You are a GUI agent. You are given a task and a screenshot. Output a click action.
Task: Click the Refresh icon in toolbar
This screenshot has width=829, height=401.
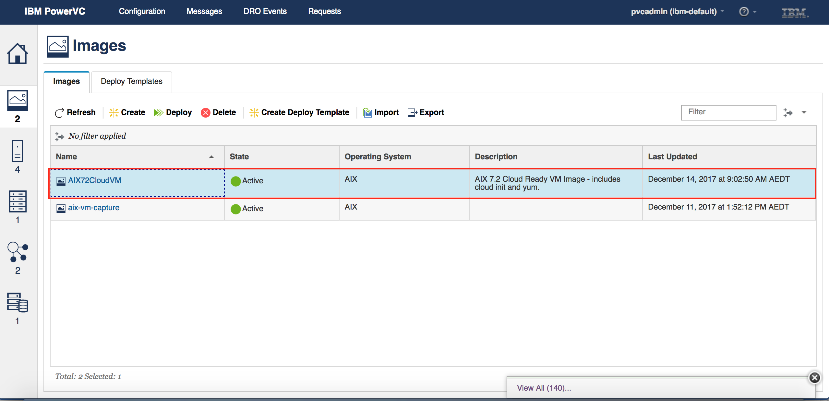click(x=59, y=113)
